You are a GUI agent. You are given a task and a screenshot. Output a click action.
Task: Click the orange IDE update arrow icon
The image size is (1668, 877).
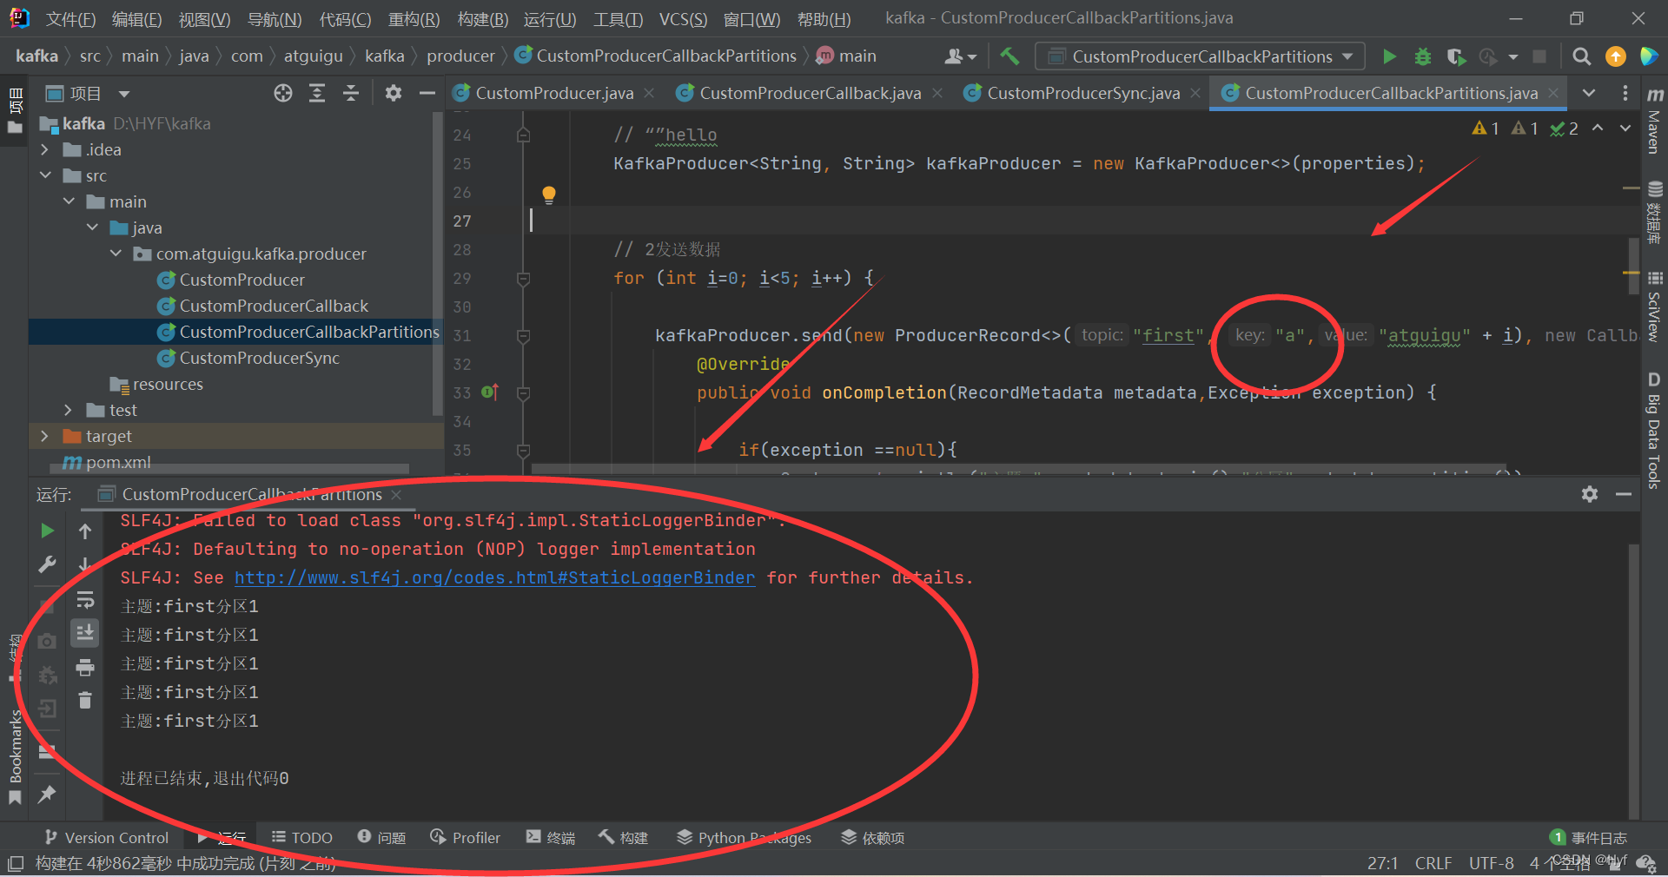click(x=1616, y=56)
